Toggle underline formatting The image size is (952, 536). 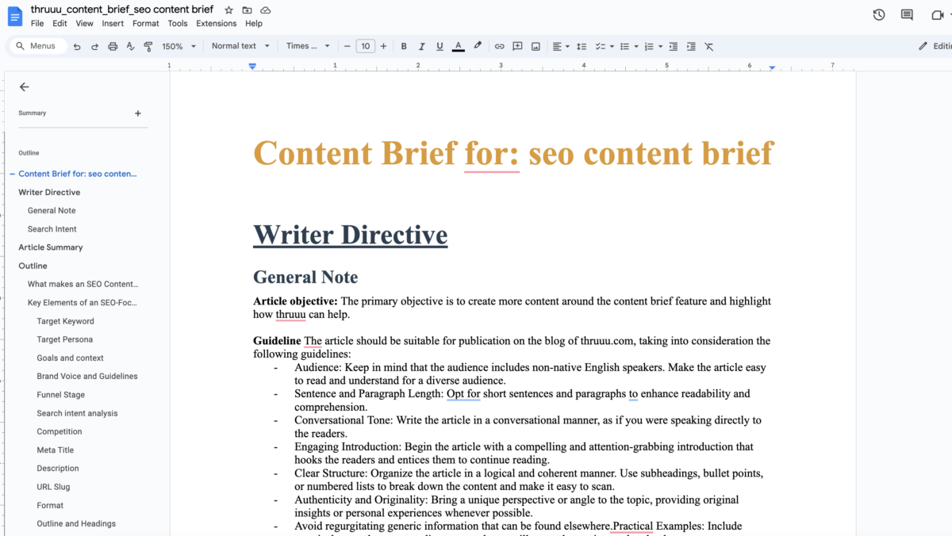[439, 46]
